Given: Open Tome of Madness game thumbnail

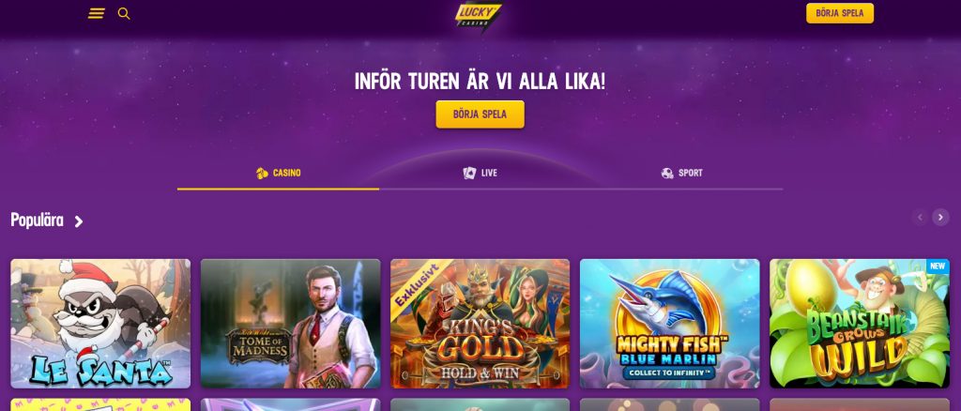Looking at the screenshot, I should pyautogui.click(x=291, y=324).
